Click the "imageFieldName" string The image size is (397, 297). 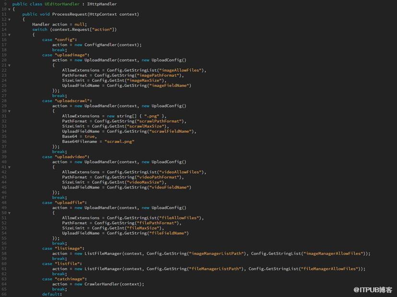pyautogui.click(x=169, y=85)
